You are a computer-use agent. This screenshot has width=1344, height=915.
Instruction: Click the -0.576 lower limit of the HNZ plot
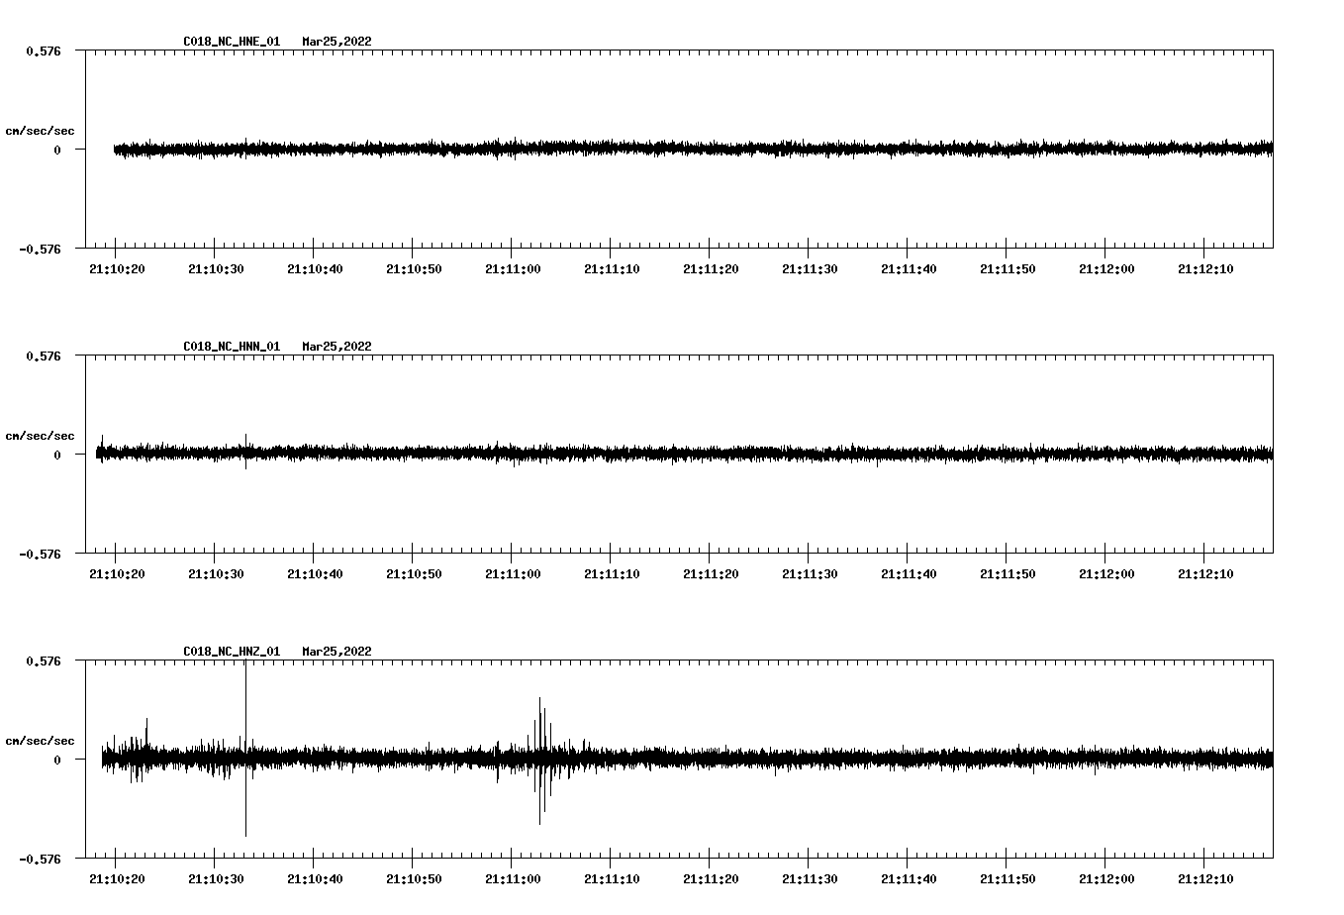click(x=40, y=859)
